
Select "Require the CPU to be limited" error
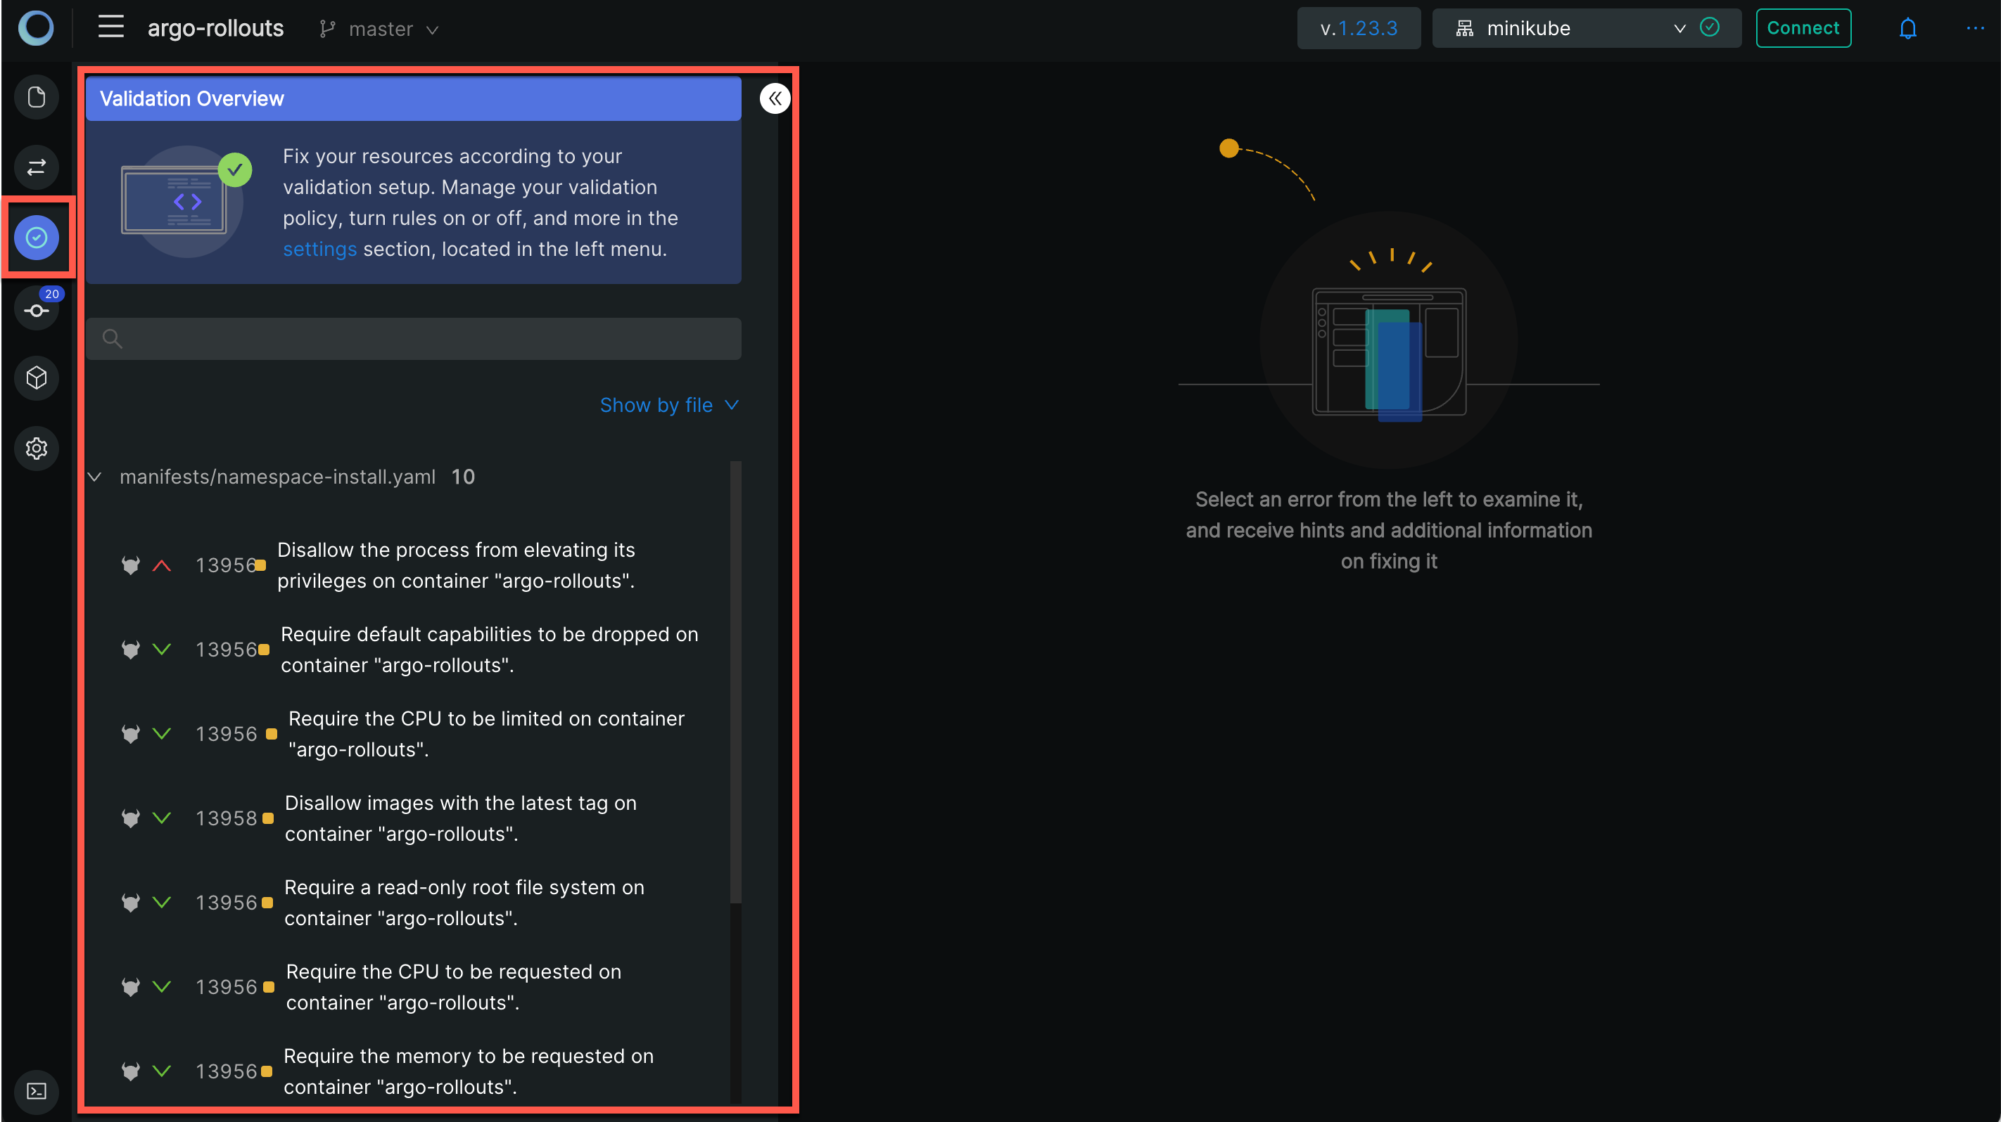[x=486, y=734]
